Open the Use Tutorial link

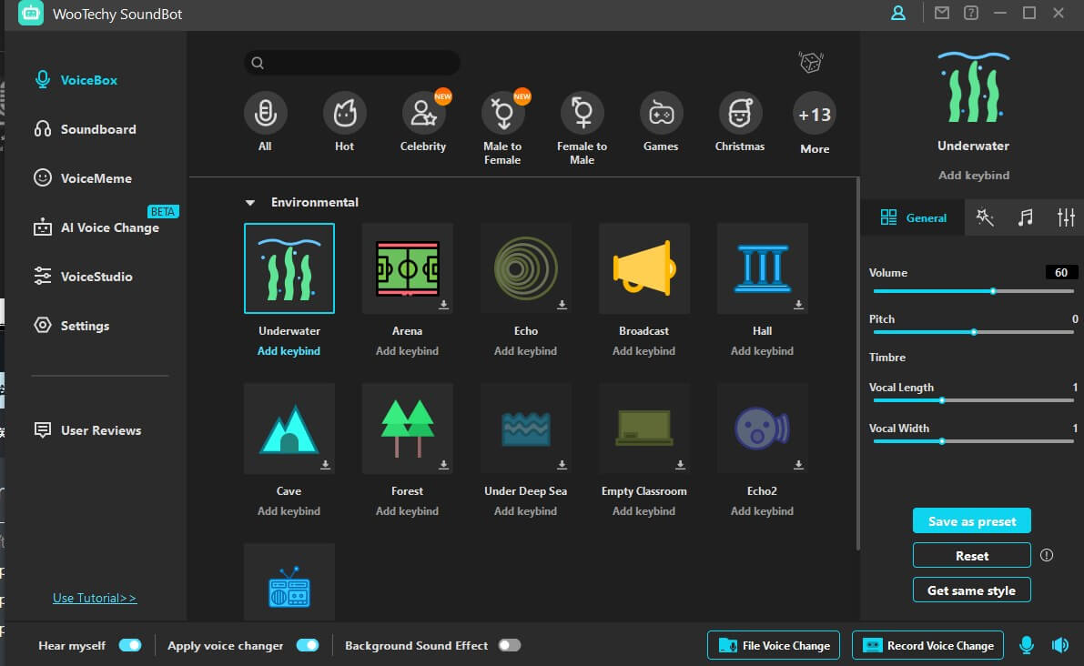95,598
